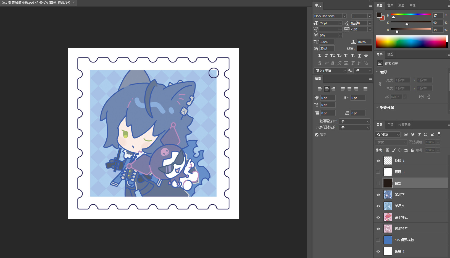This screenshot has height=258, width=450.
Task: Open the Paragraph panel flyout menu
Action: click(370, 79)
